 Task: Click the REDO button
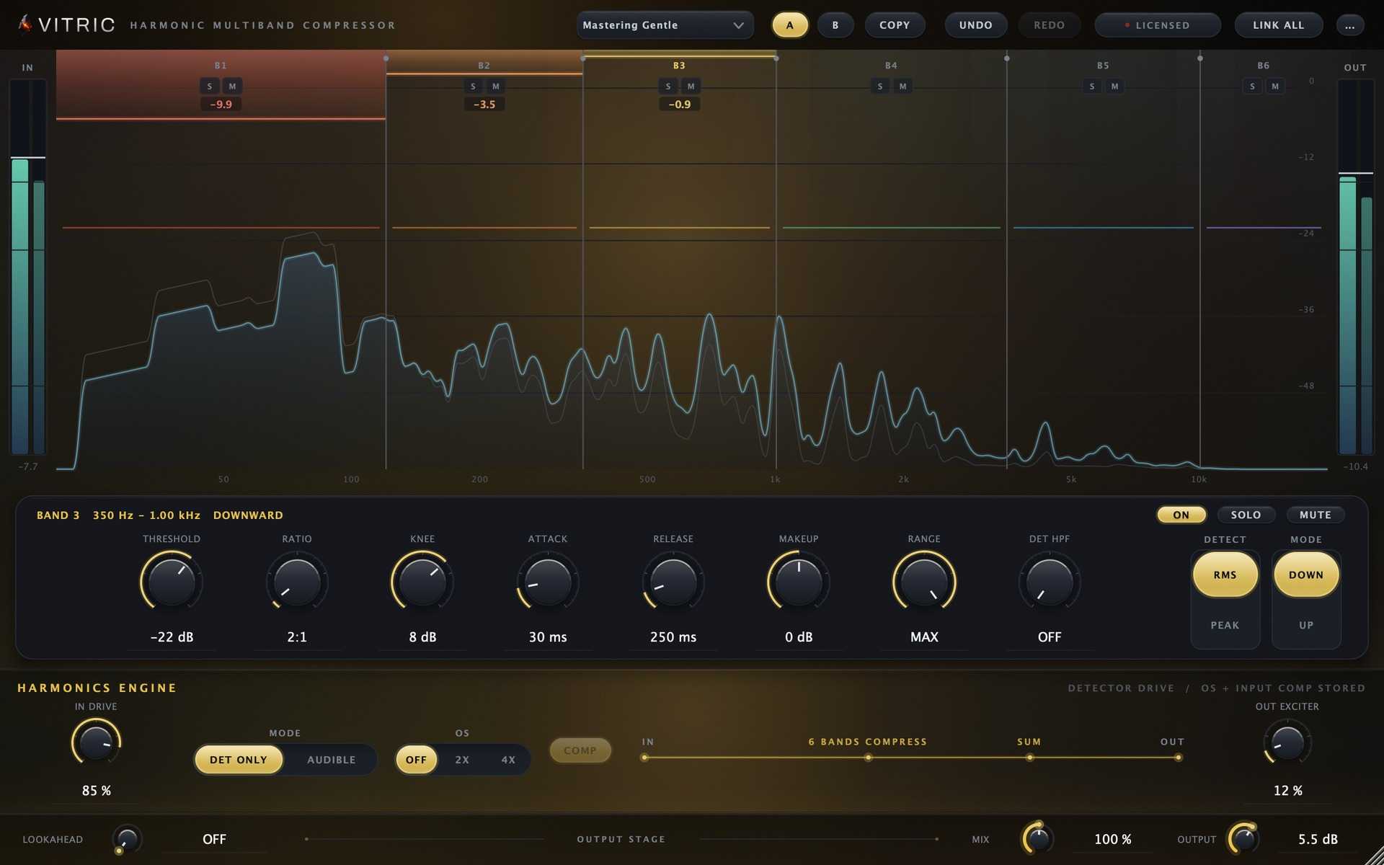pyautogui.click(x=1050, y=25)
